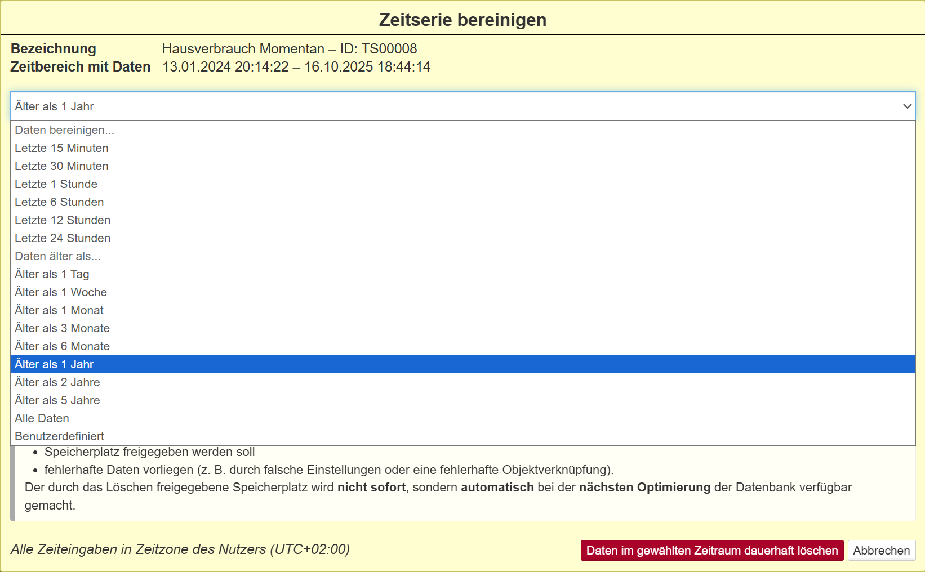Choose 'Letzte 12 Stunden' option
The image size is (925, 572).
tap(63, 220)
